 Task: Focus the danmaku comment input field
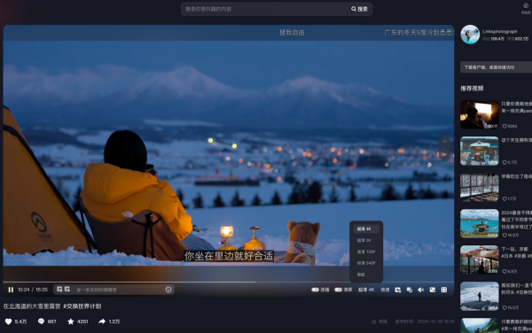tap(119, 290)
